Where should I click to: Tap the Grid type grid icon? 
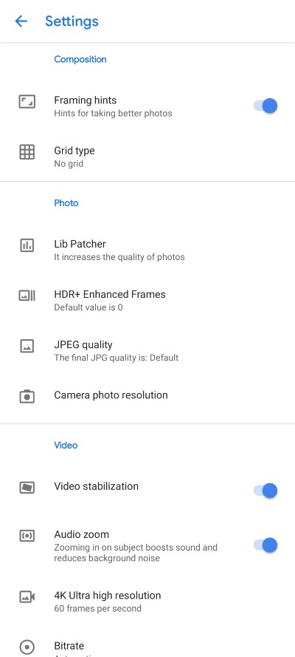click(27, 152)
